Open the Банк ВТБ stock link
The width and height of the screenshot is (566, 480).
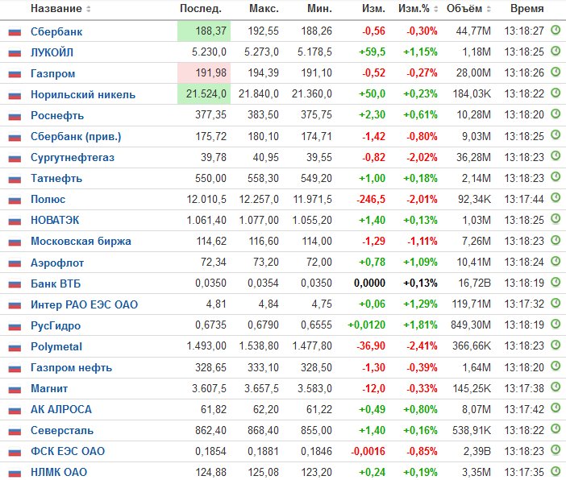pyautogui.click(x=56, y=283)
